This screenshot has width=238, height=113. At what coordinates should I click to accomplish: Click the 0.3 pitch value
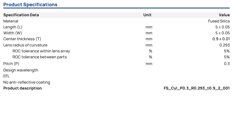pos(227,64)
